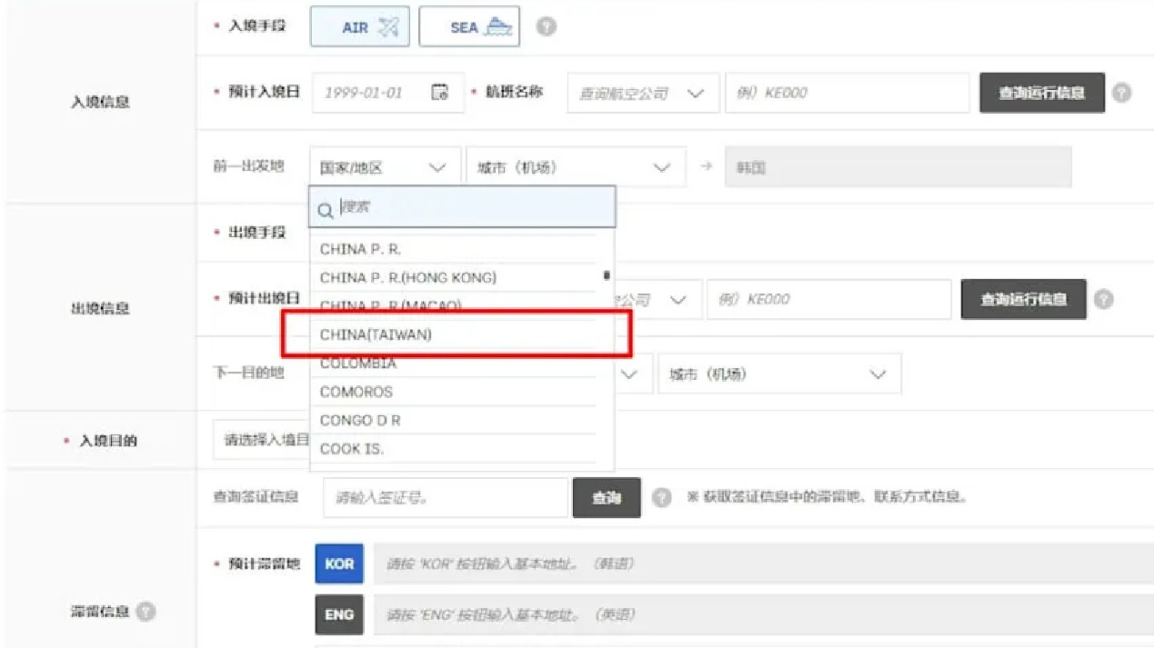Click help icon next to SEA button
Screen dimensions: 1154x648
546,27
